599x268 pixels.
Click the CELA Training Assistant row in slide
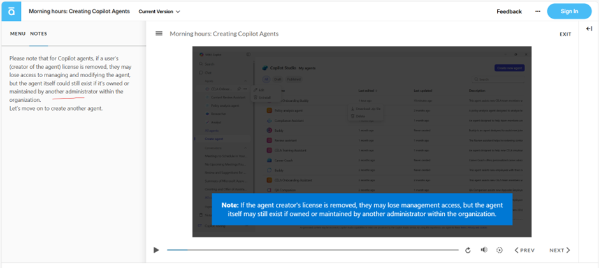click(x=395, y=150)
